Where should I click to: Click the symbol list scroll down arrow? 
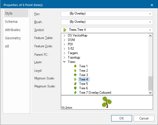(150, 93)
